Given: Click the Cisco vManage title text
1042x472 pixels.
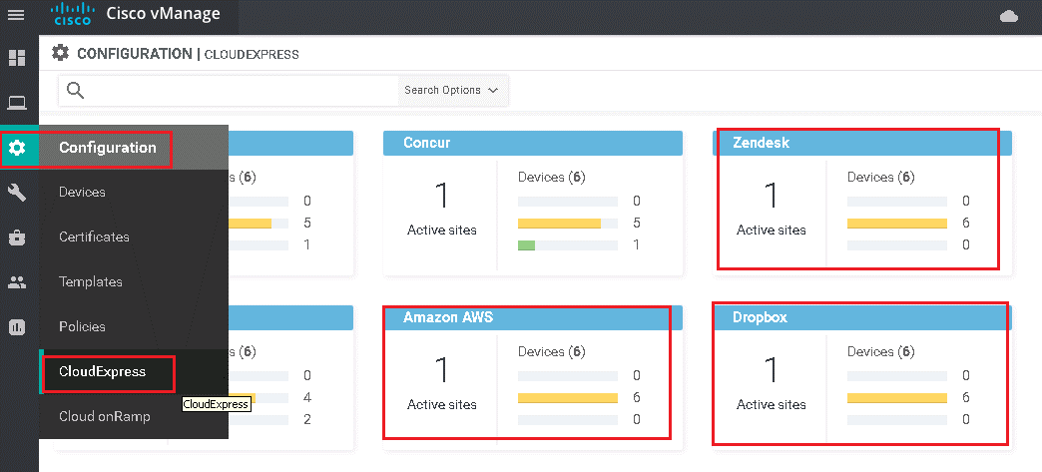Looking at the screenshot, I should pyautogui.click(x=163, y=14).
